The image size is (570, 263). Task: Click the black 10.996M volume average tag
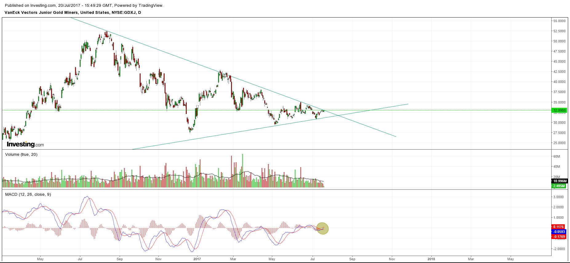559,181
